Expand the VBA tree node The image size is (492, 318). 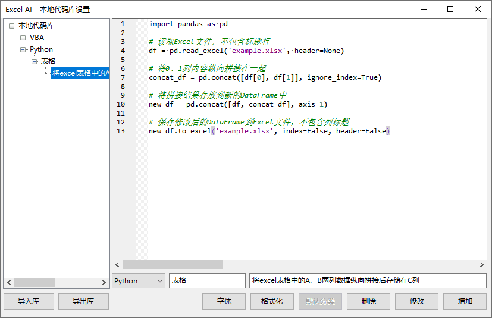pyautogui.click(x=23, y=38)
